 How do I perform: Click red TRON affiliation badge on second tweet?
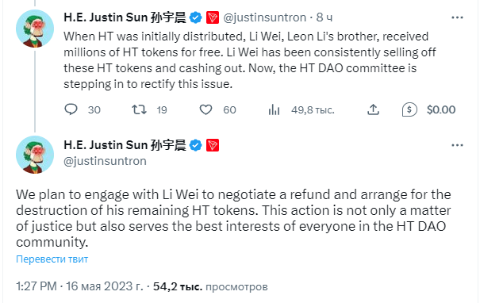213,145
